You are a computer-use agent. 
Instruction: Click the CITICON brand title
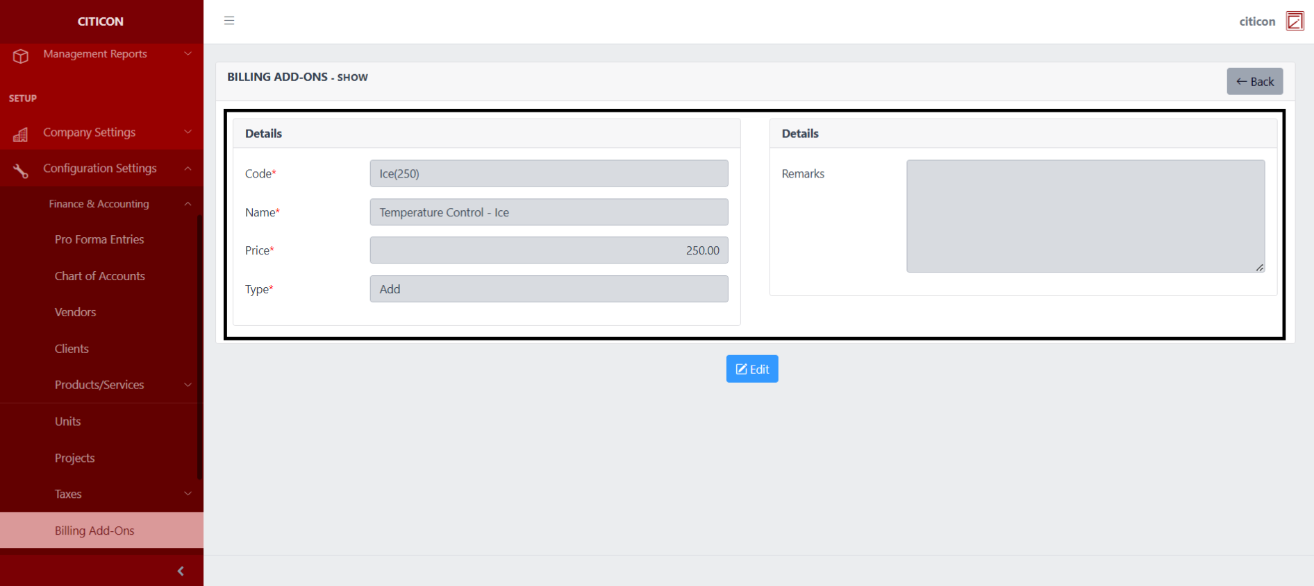tap(101, 21)
